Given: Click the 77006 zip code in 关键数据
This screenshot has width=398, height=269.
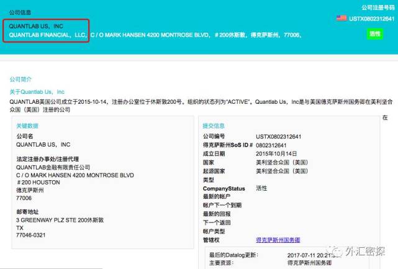Looking at the screenshot, I should click(x=24, y=198).
